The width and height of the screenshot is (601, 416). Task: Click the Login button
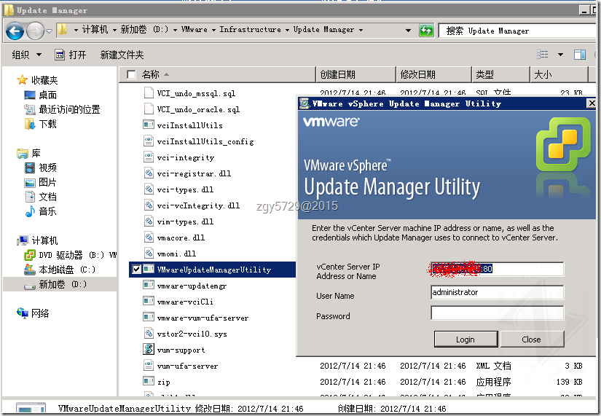(x=466, y=340)
